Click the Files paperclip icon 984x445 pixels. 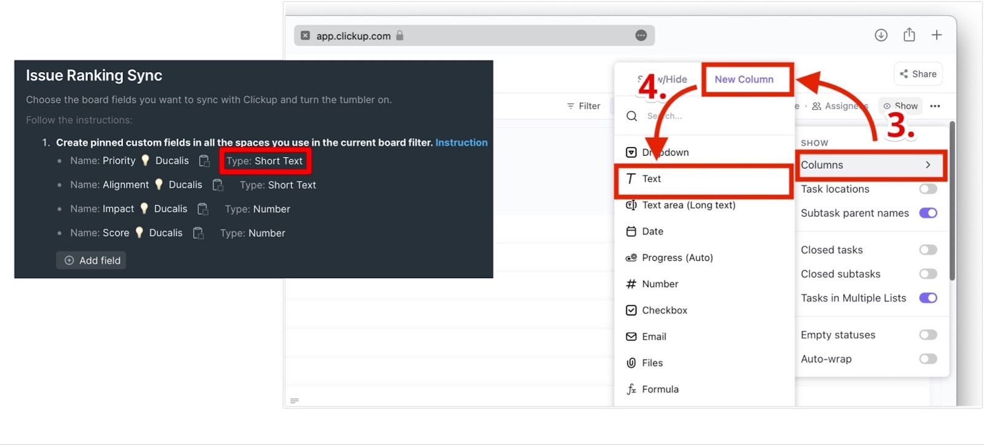point(631,363)
